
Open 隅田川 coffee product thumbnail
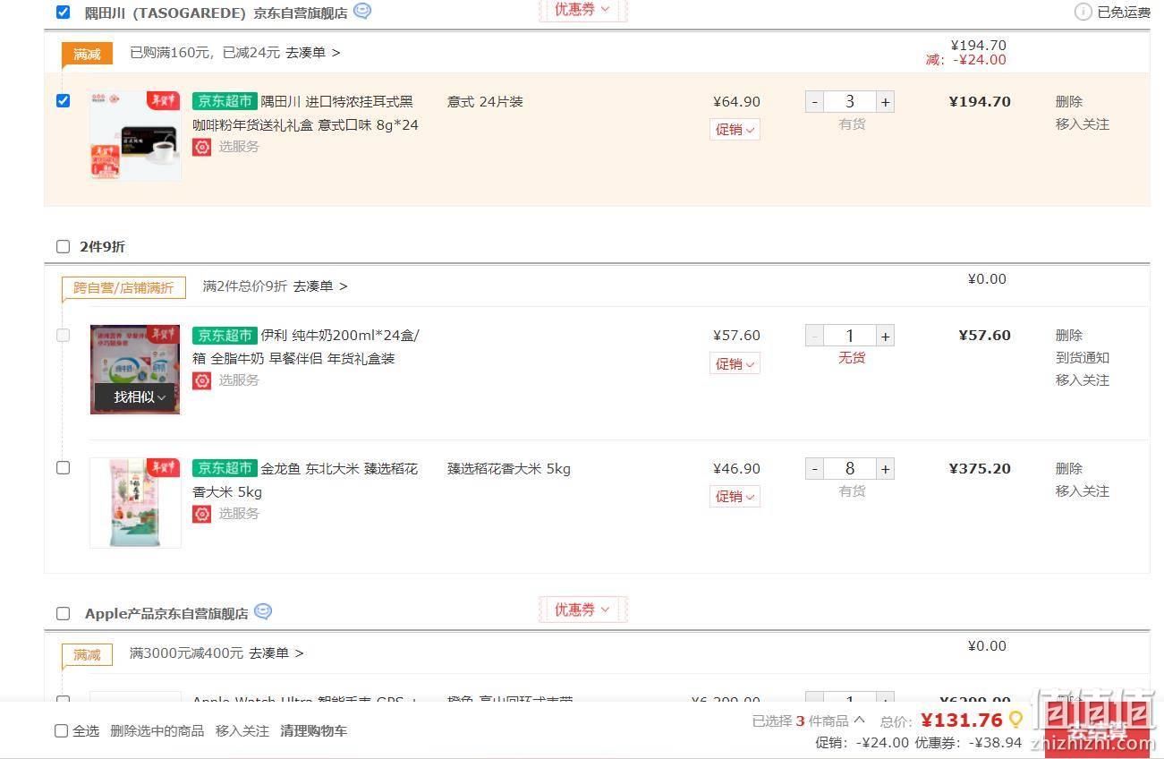[x=135, y=135]
